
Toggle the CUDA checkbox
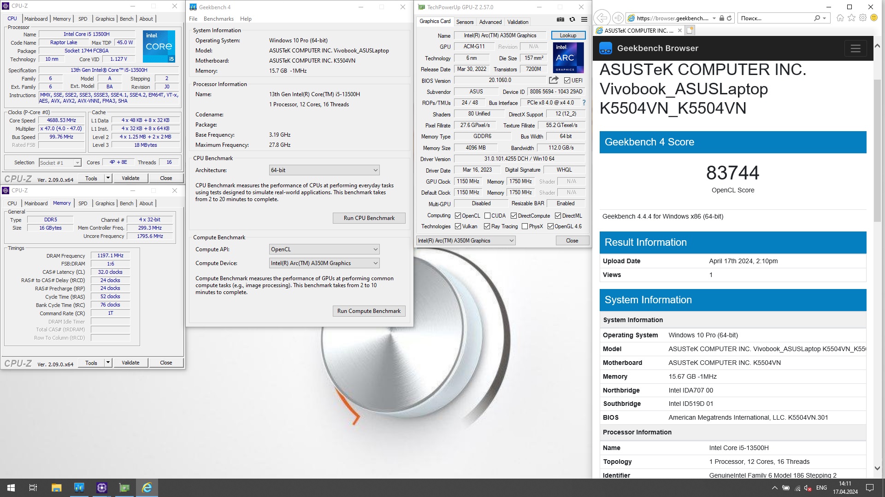pos(487,215)
